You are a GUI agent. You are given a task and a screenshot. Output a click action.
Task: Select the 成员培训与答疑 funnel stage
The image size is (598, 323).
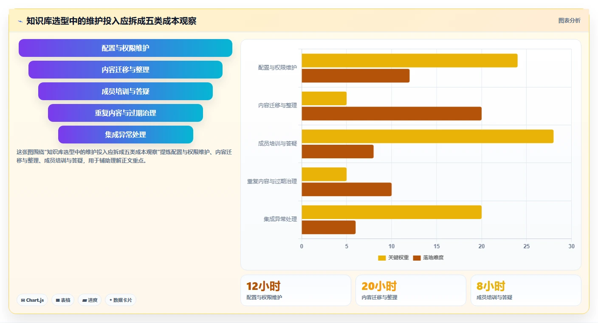click(x=125, y=91)
